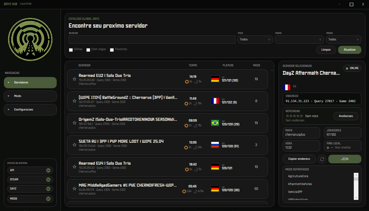
Task: Click the ONLINE status badge
Action: pyautogui.click(x=352, y=68)
